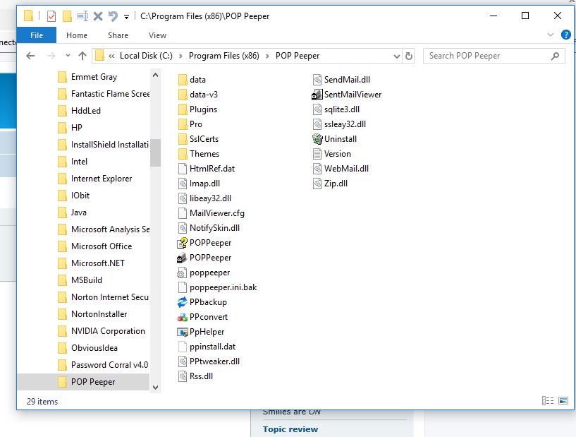Select the poppeeper.ini.bak file name
576x437 pixels.
tap(223, 287)
